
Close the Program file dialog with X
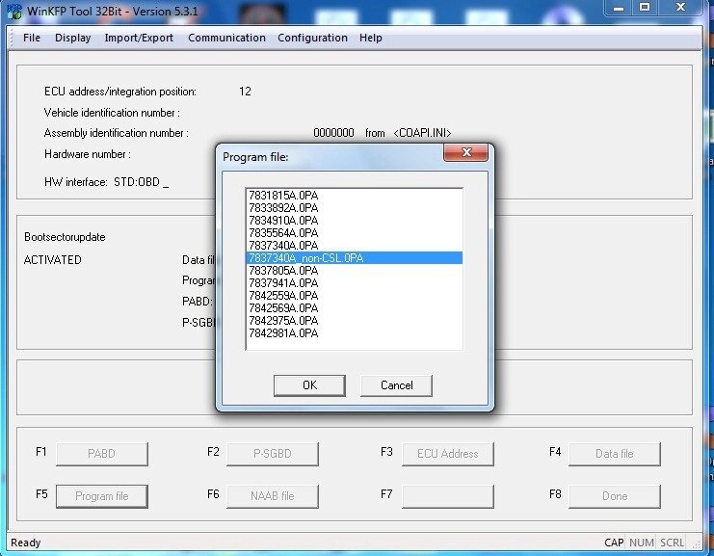coord(465,152)
